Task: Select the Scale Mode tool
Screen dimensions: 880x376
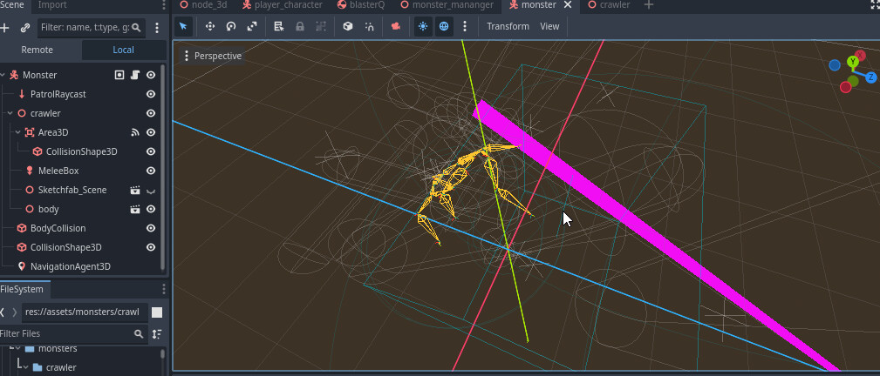Action: (x=252, y=26)
